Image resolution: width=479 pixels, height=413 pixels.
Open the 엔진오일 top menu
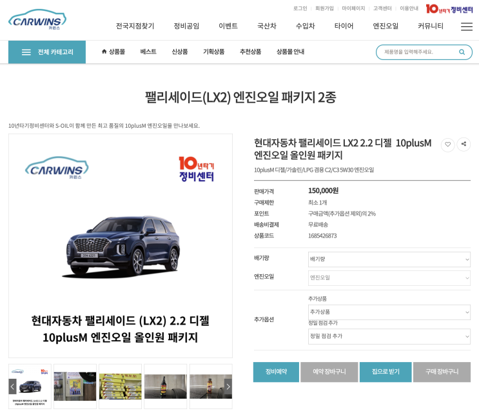(386, 26)
